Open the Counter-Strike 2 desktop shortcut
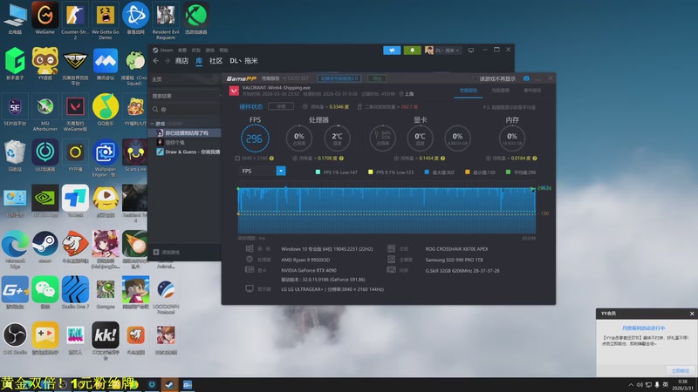Viewport: 698px width, 392px height. click(75, 20)
